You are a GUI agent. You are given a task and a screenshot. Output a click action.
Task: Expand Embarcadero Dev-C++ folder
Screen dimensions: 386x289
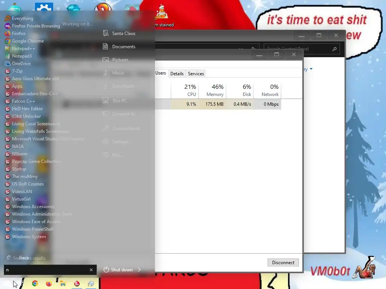(31, 94)
